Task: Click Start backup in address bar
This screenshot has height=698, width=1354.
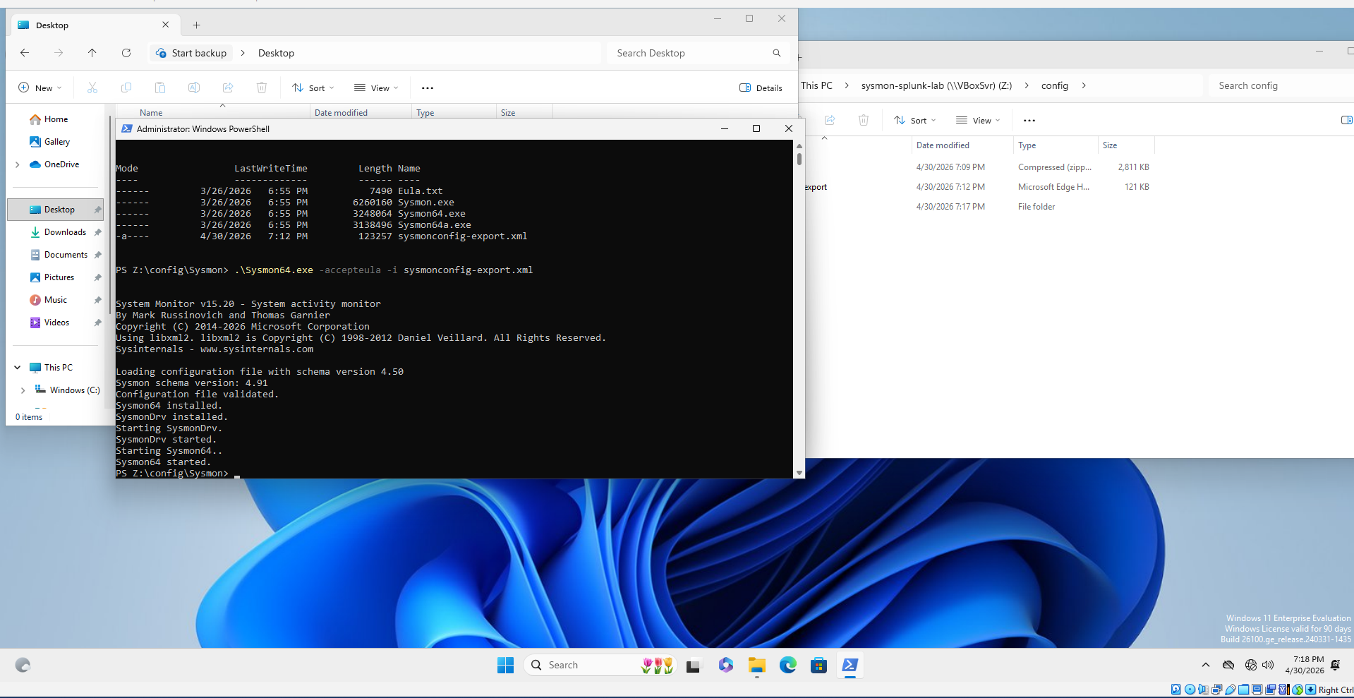Action: point(191,53)
